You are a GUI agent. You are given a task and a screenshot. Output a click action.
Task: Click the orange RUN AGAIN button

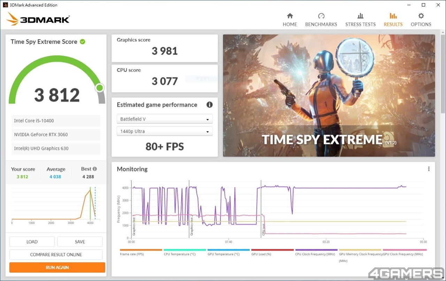coord(57,267)
